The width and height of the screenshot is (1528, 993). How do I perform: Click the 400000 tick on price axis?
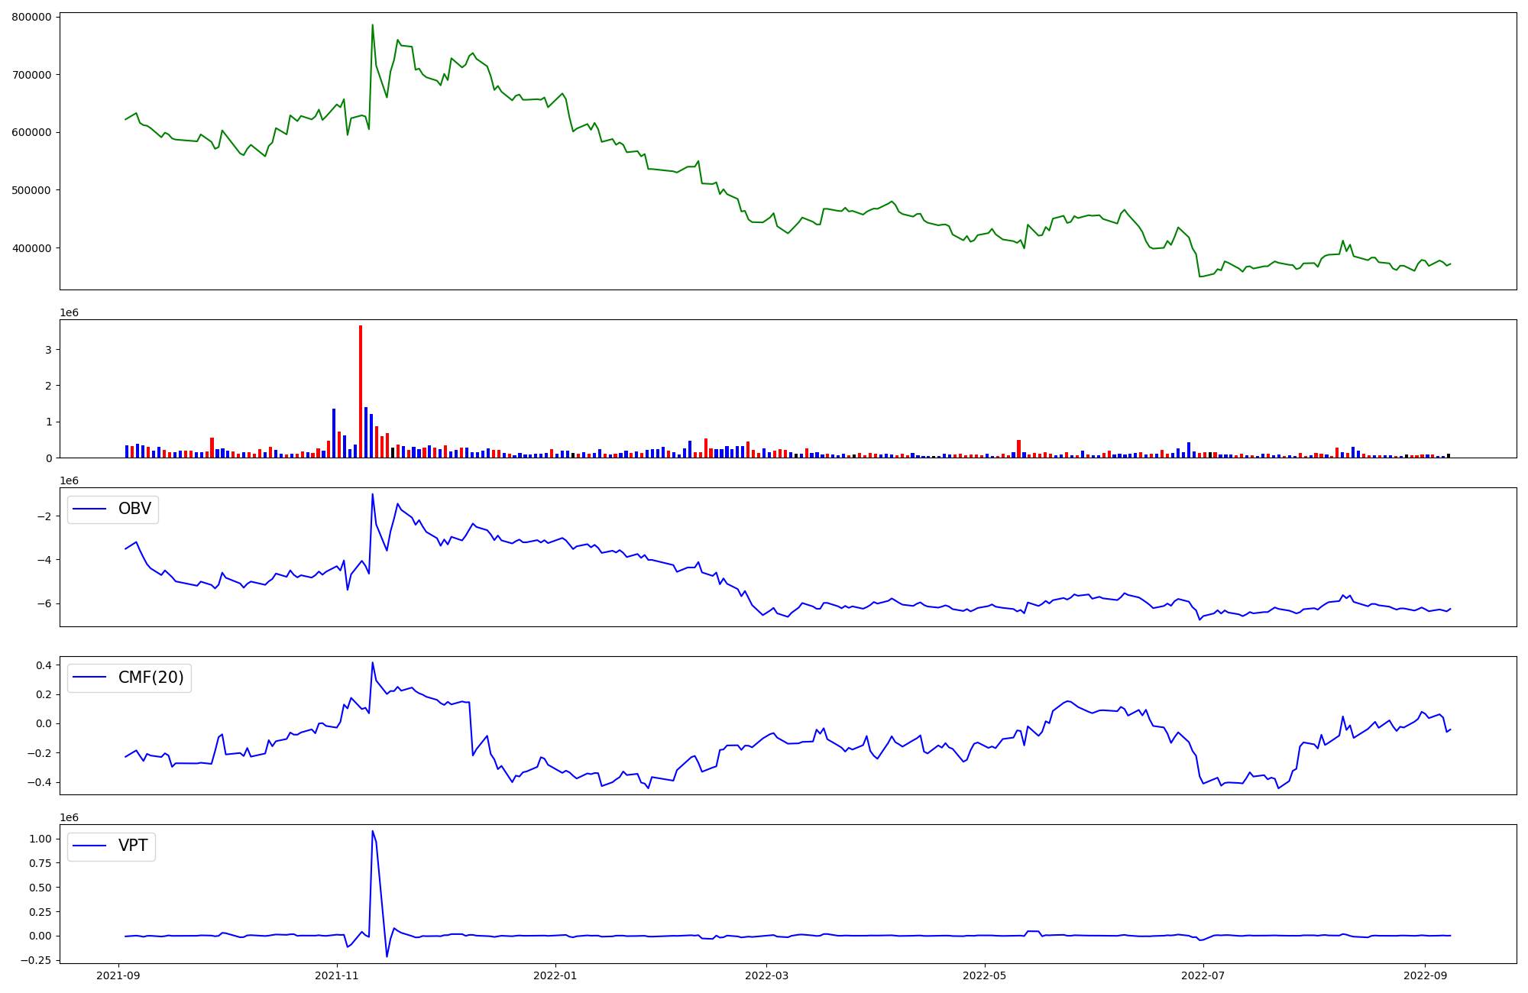point(31,248)
